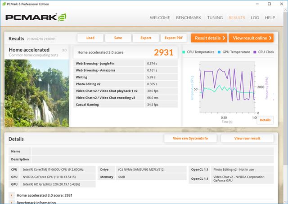Open the WELCOME tab
Viewport: 288px width, 204px height.
coord(160,18)
